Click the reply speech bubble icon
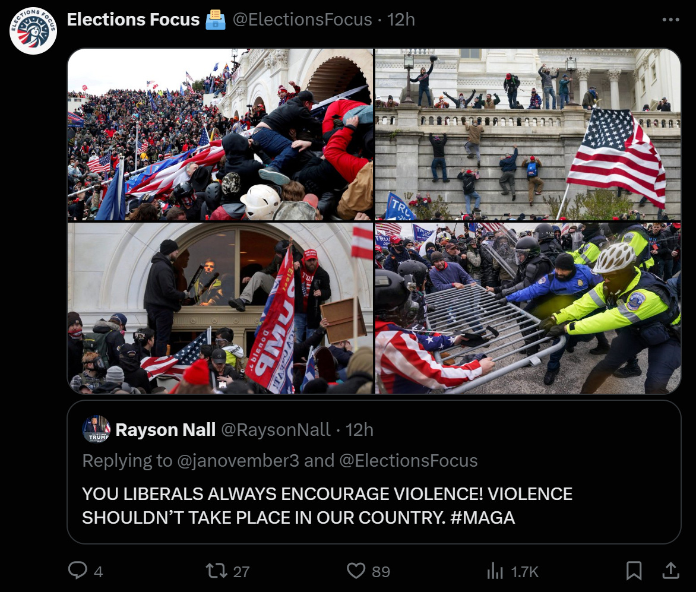The image size is (696, 592). pyautogui.click(x=78, y=570)
